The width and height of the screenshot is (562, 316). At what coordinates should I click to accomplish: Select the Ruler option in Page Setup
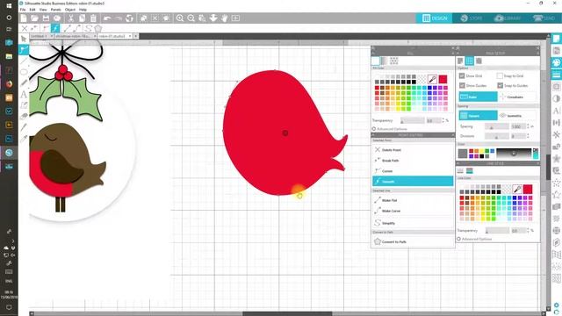[x=478, y=97]
